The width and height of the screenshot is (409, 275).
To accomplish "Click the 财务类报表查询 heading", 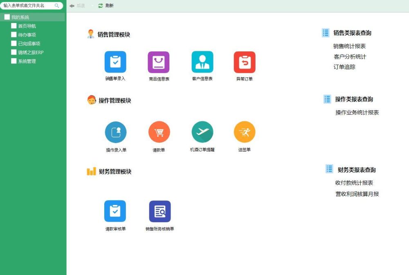I will click(x=357, y=170).
